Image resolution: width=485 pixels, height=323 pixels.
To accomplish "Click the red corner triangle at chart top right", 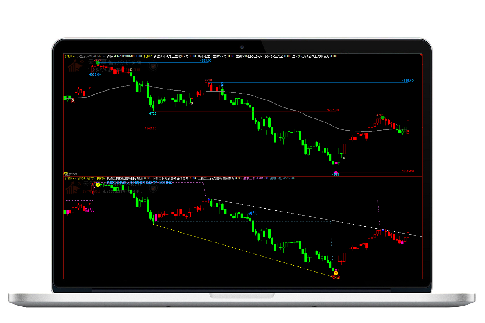I will click(421, 55).
